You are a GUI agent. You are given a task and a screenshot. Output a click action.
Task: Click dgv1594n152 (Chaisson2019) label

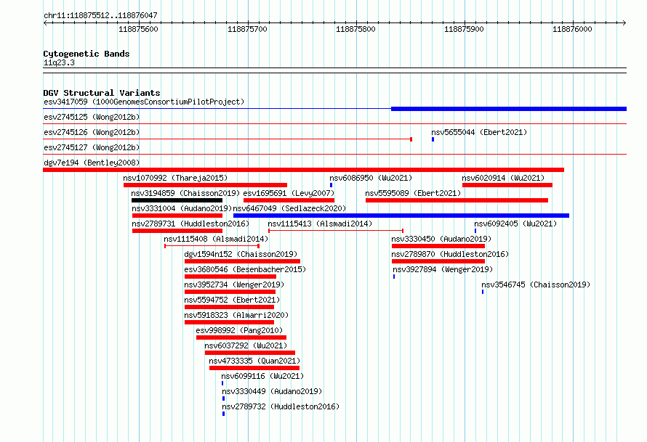click(x=241, y=254)
